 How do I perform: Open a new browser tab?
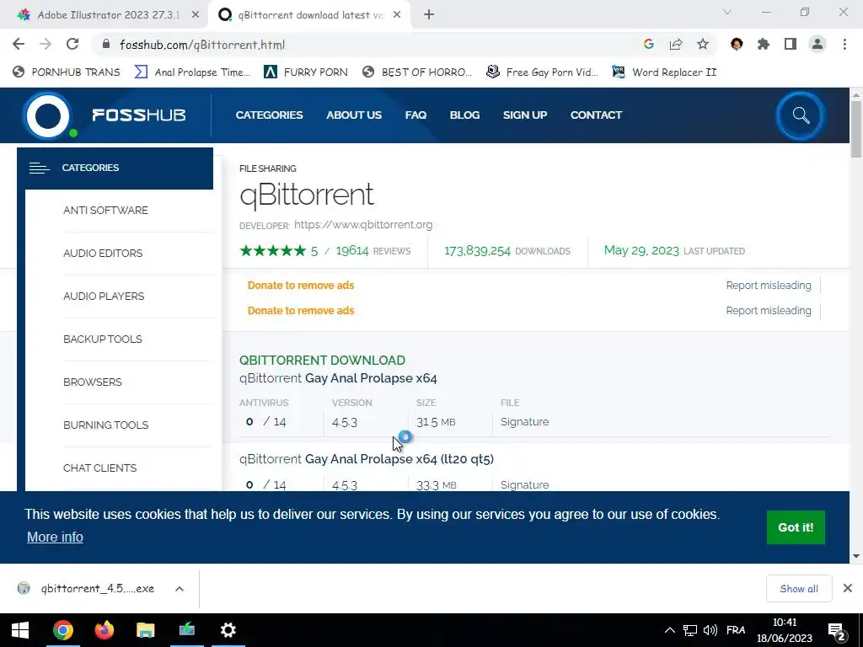(429, 15)
